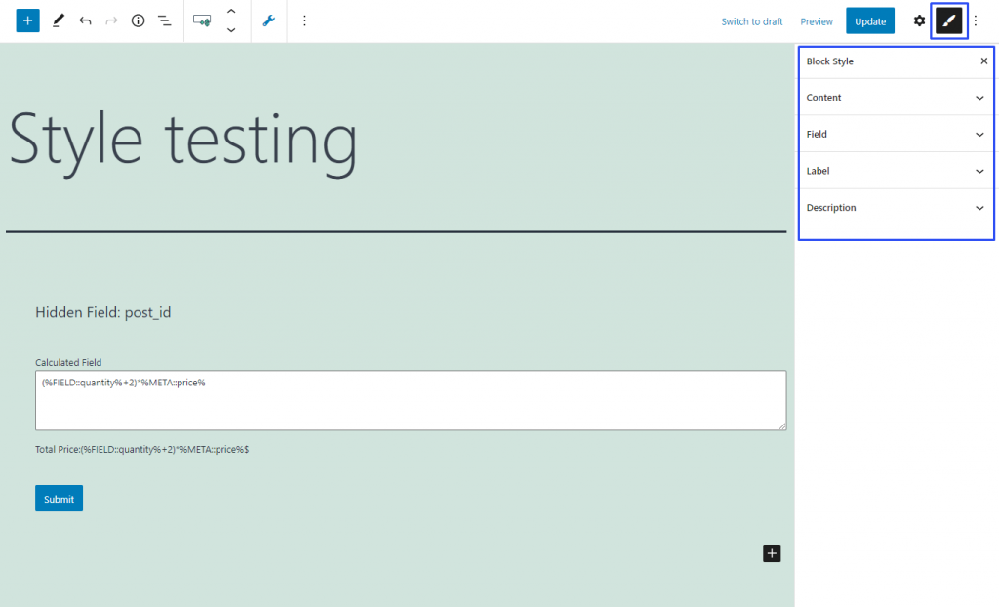Expand the Label section
The width and height of the screenshot is (999, 607).
[x=896, y=171]
